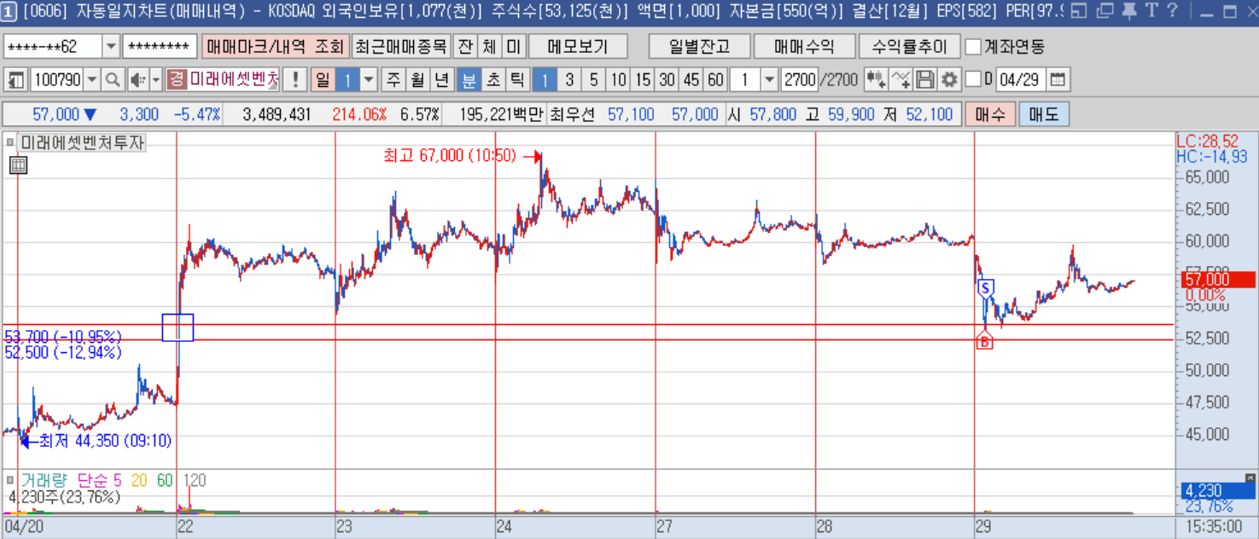The image size is (1259, 539).
Task: Select the 30 minute interval
Action: (x=667, y=80)
